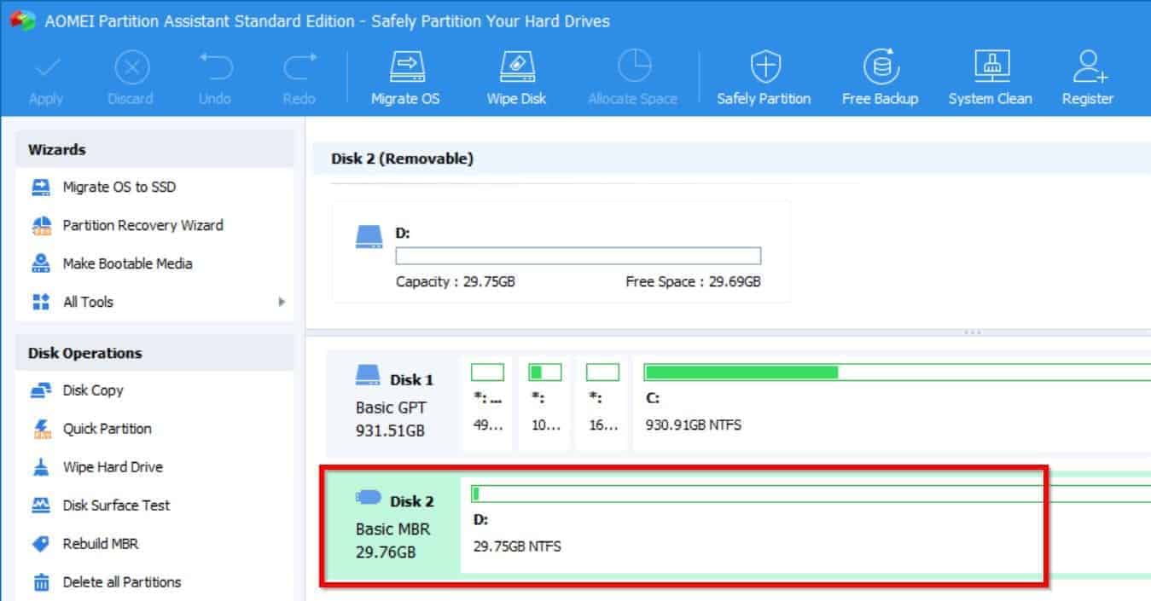The width and height of the screenshot is (1151, 601).
Task: Open Partition Recovery Wizard label
Action: [x=143, y=225]
